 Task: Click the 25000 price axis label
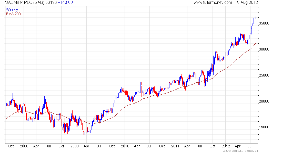(264, 75)
